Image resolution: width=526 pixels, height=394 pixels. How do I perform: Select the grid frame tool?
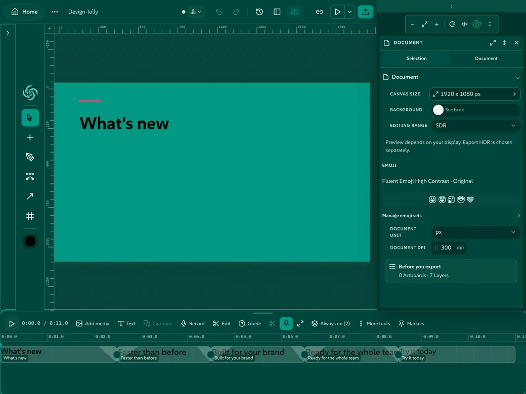pos(30,216)
